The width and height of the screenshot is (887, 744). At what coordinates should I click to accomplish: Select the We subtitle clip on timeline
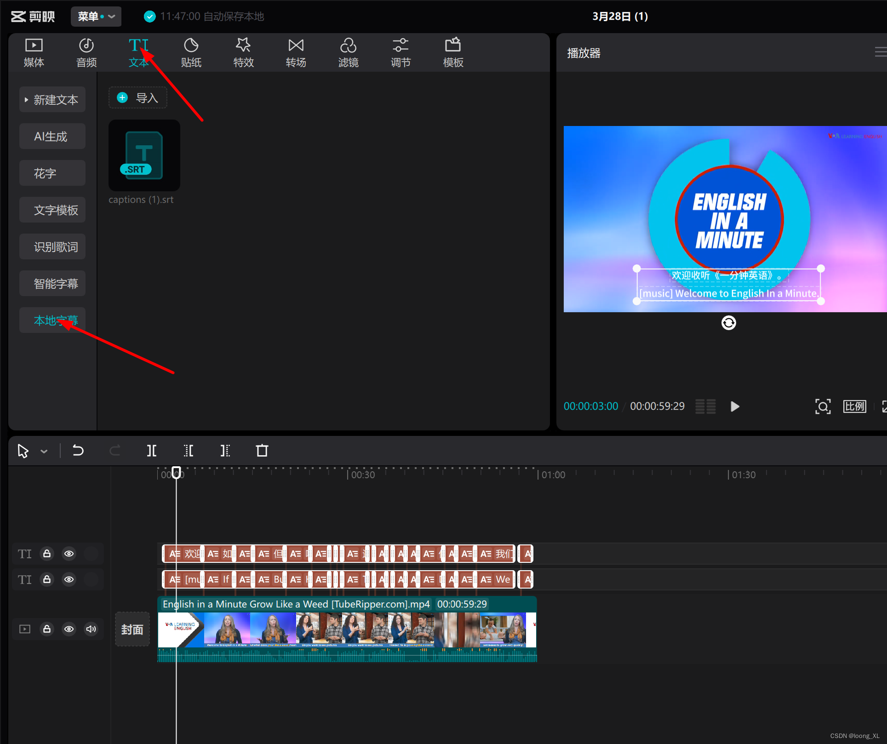click(495, 579)
